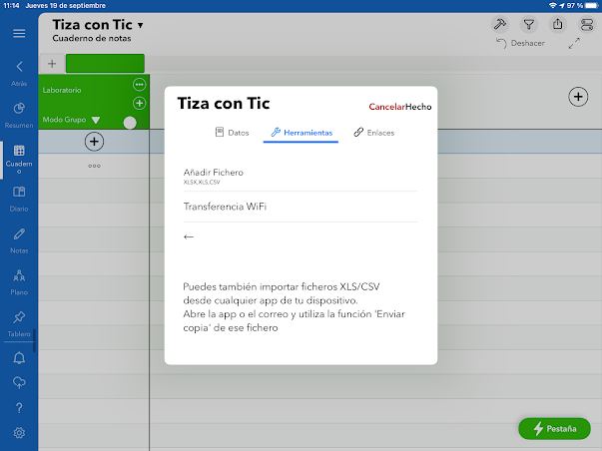The image size is (602, 451).
Task: Open the hamburger menu in sidebar
Action: [19, 33]
